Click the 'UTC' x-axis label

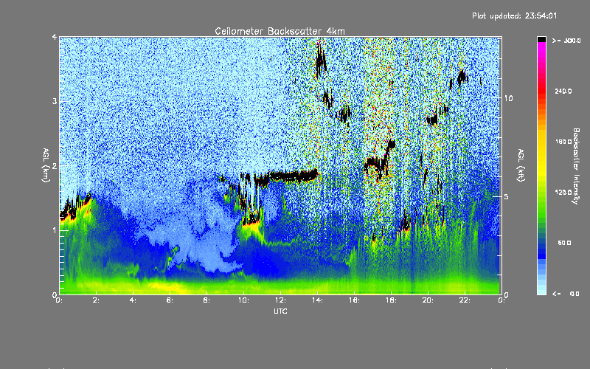point(280,311)
